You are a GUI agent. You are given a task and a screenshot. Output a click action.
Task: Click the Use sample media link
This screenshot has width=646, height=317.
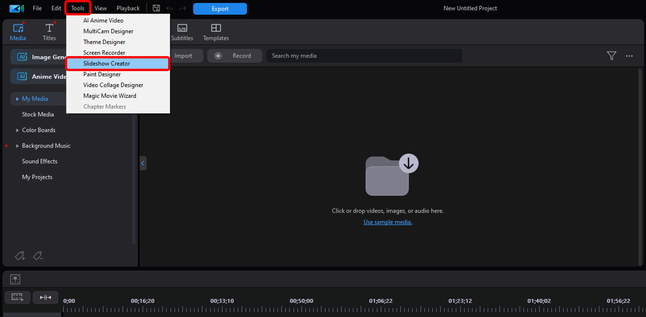[x=387, y=222]
